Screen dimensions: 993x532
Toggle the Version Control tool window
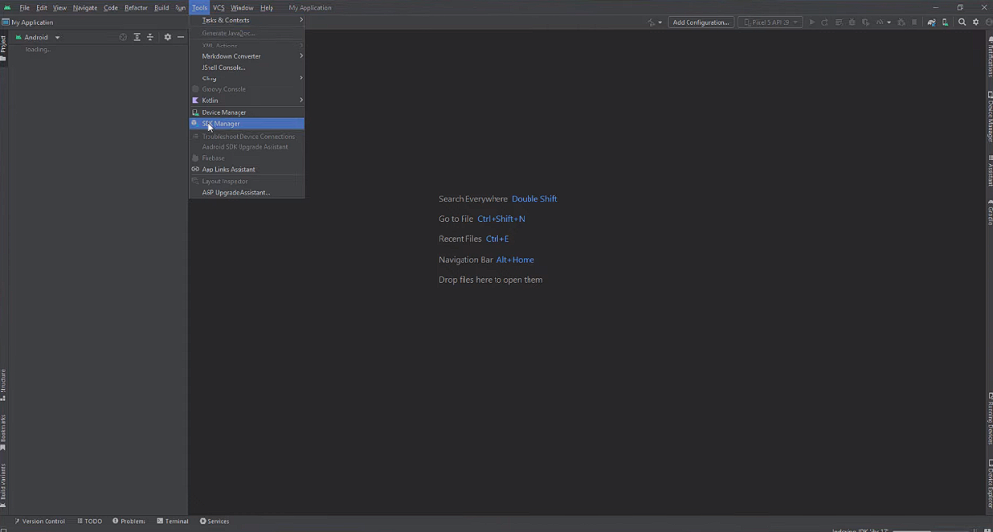click(40, 521)
